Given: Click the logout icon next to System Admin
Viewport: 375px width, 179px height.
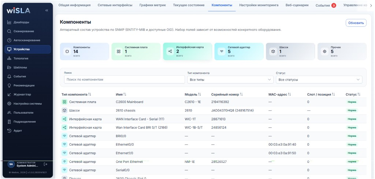Looking at the screenshot, I should point(45,164).
